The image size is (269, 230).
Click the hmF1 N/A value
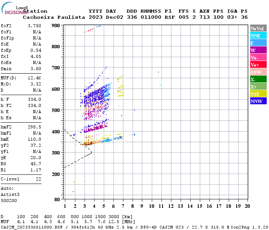click(x=37, y=133)
